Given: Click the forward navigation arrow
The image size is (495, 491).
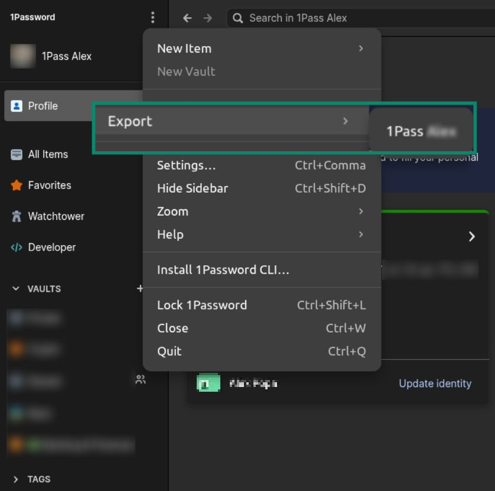Looking at the screenshot, I should coord(207,18).
